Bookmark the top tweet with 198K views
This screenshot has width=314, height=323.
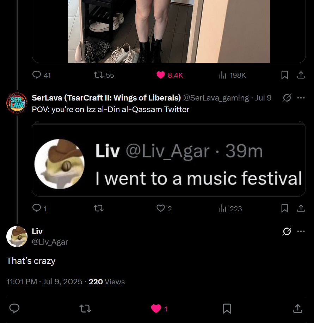pyautogui.click(x=285, y=75)
